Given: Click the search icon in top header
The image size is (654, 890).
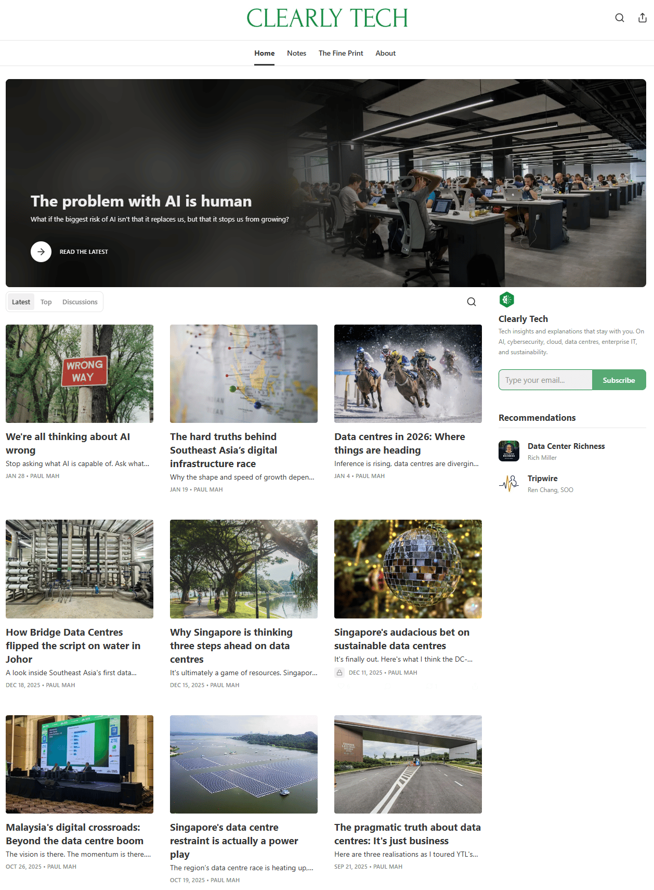Looking at the screenshot, I should click(619, 18).
